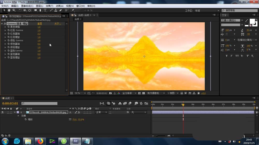Open the 图像合成(C) menu
This screenshot has width=259, height=145.
click(27, 6)
